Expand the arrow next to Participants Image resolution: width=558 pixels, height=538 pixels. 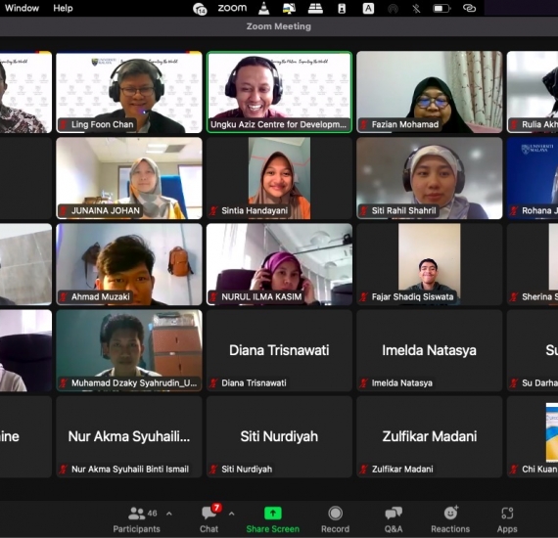(x=169, y=514)
